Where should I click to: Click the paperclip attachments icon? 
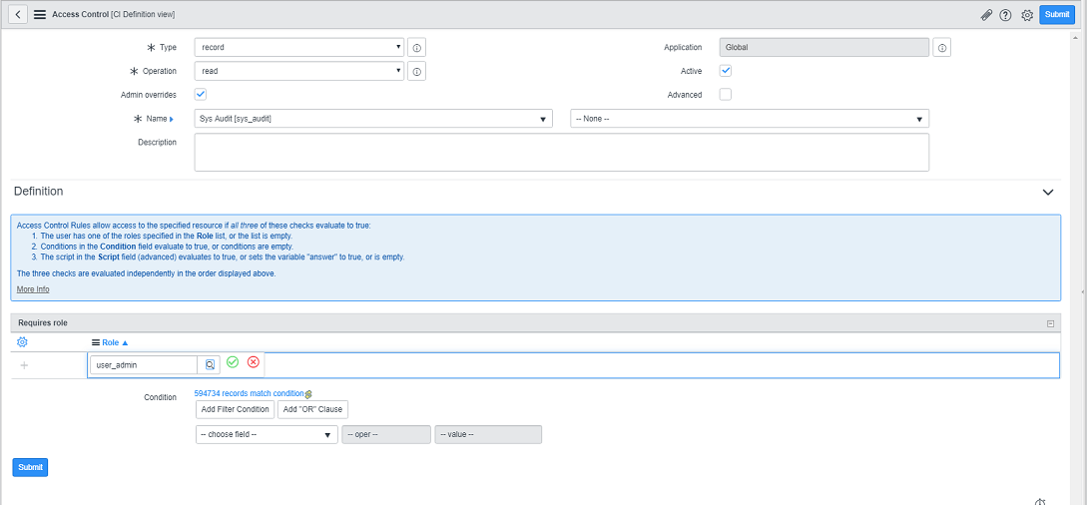point(986,15)
